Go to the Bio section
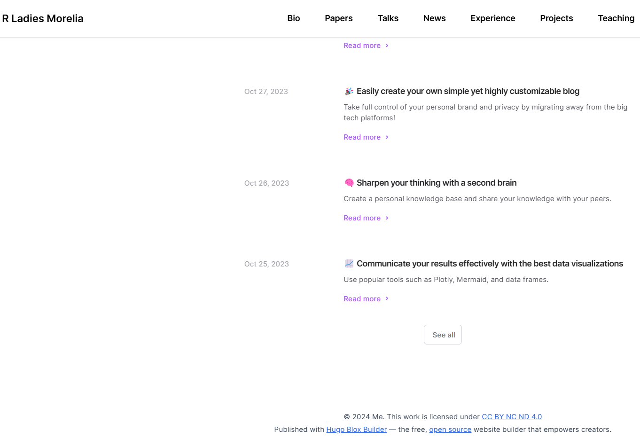This screenshot has height=438, width=640. (x=294, y=18)
